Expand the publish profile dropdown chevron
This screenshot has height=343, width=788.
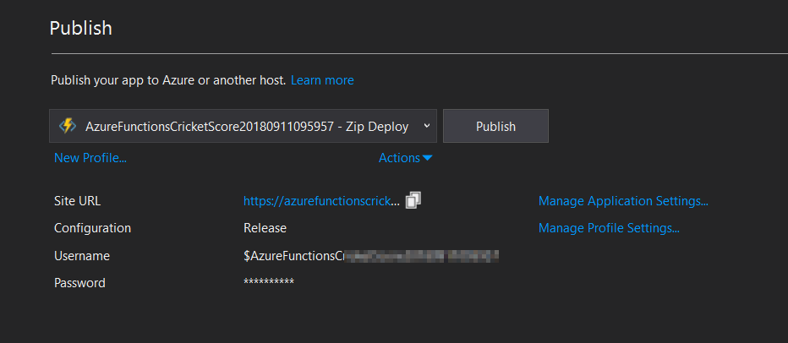426,126
